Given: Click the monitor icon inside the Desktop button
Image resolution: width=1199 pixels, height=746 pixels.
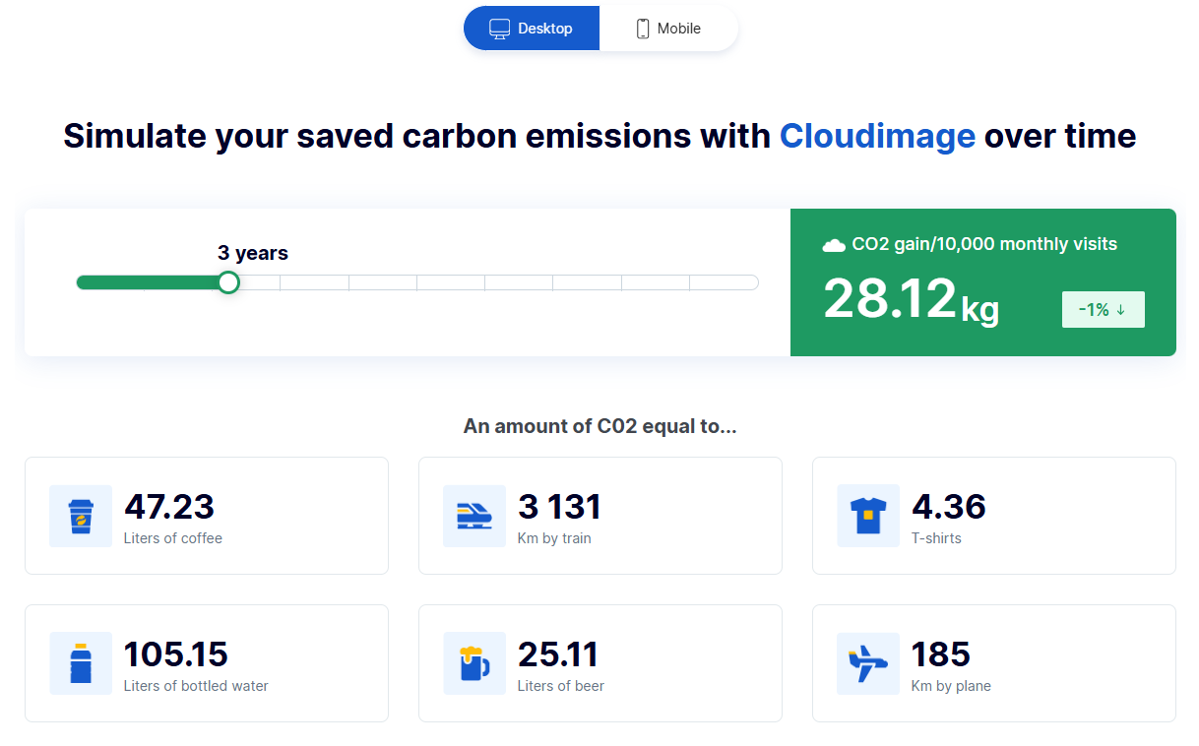Looking at the screenshot, I should (500, 28).
